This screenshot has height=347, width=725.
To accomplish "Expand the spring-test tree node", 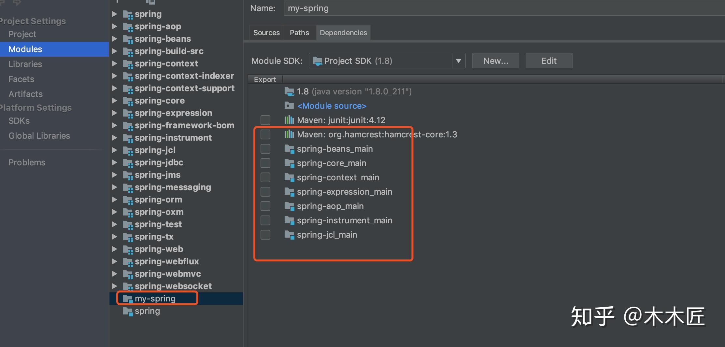I will [x=115, y=224].
